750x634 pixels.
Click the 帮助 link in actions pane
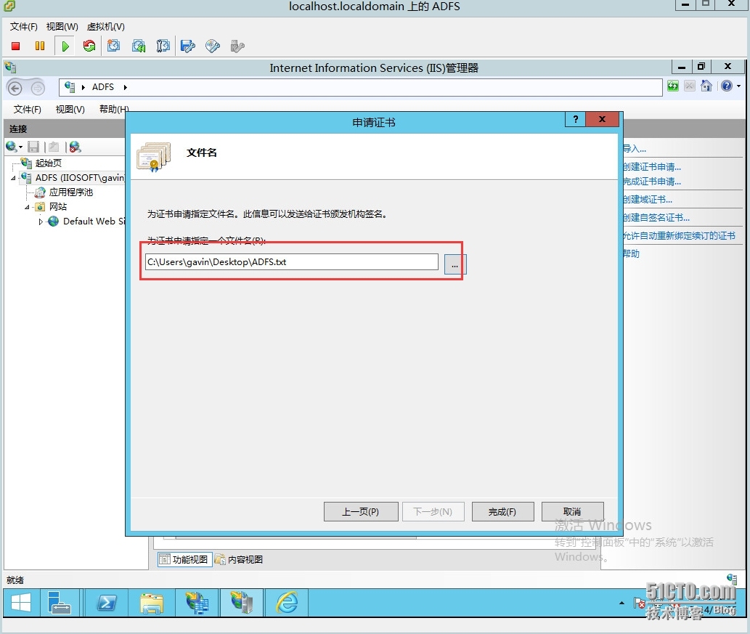tap(631, 253)
